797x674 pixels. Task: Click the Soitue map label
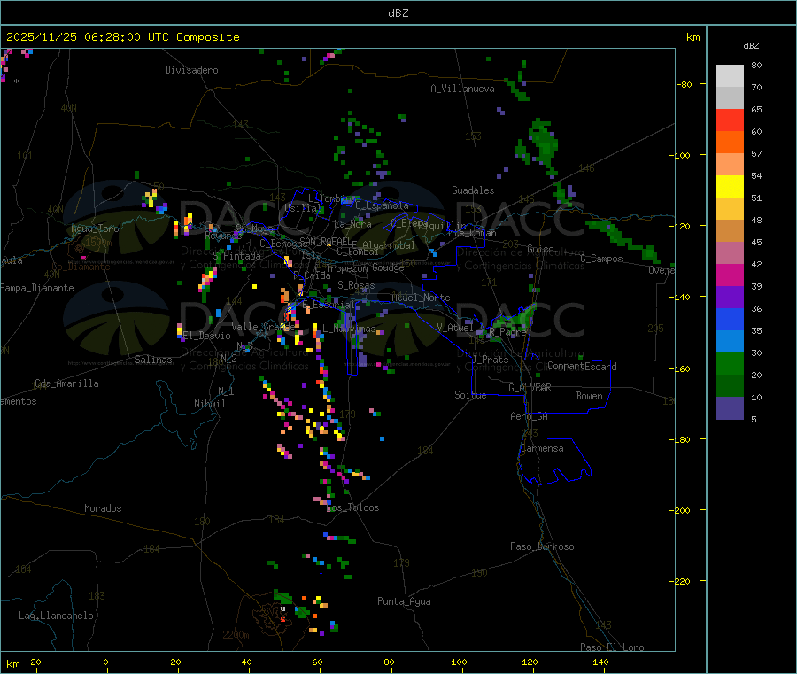click(x=471, y=395)
